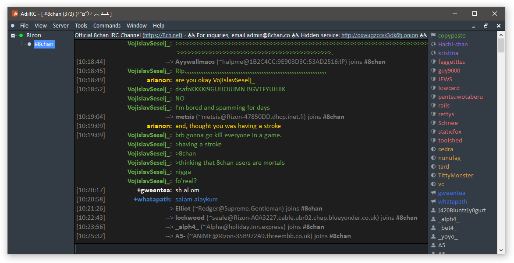Screen dimensions: 514x263
Task: Click the message 'are you okay VojislavSeselj_'
Action: [215, 80]
